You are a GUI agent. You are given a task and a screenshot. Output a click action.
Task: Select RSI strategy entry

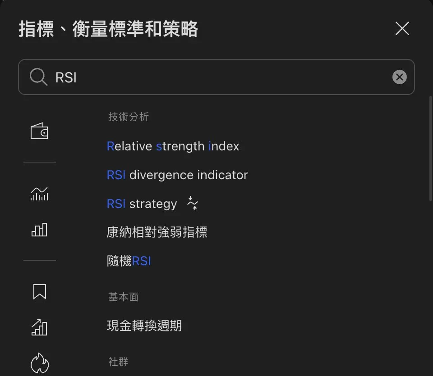pyautogui.click(x=142, y=204)
